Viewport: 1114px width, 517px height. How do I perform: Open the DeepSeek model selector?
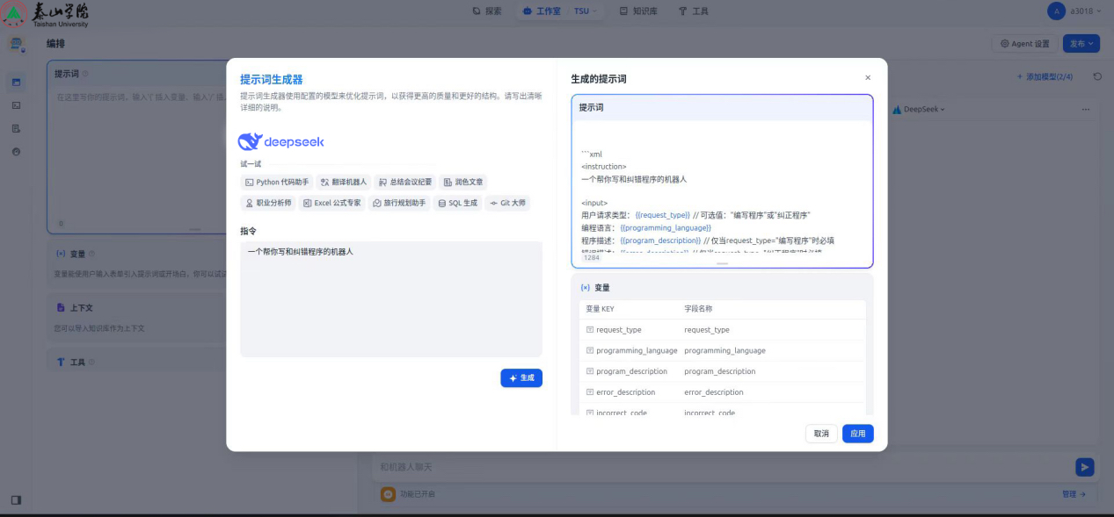[919, 110]
